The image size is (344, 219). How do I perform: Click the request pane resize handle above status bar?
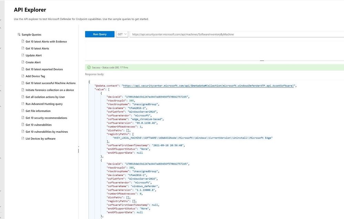(x=262, y=61)
